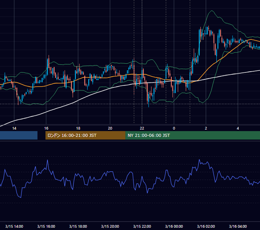The image size is (260, 230).
Task: Select the 0 hour axis label
Action: click(174, 128)
